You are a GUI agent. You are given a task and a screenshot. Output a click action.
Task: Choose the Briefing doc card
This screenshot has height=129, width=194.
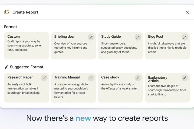tap(70, 47)
